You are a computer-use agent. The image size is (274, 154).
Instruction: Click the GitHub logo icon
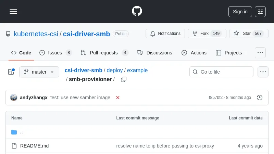coord(137,11)
